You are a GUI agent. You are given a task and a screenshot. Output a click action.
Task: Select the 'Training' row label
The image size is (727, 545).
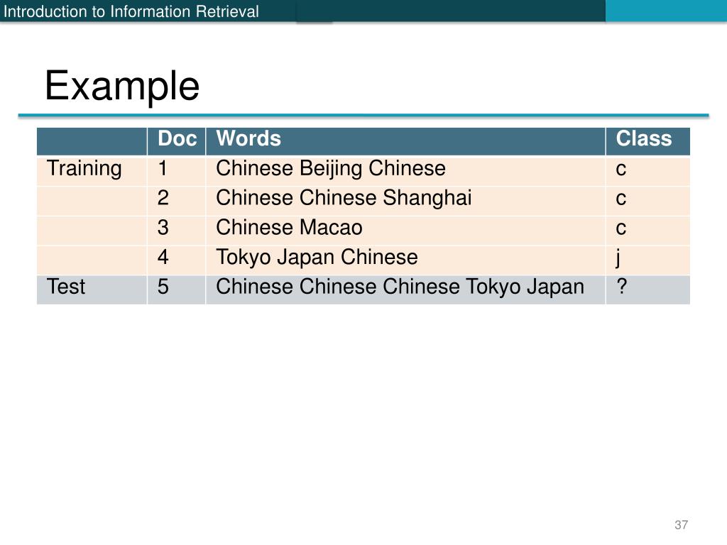pyautogui.click(x=84, y=169)
